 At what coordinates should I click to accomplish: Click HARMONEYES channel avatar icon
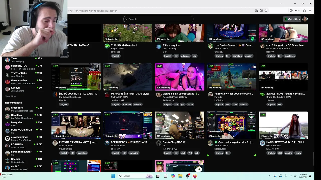pyautogui.click(x=158, y=143)
